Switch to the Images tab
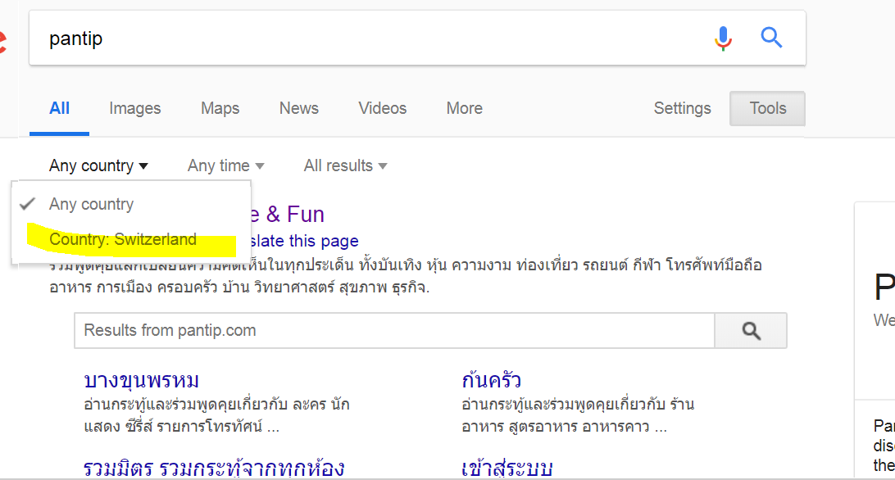The width and height of the screenshot is (895, 480). (135, 108)
